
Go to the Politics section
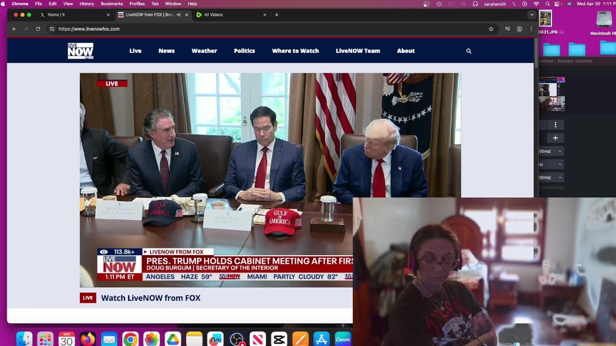point(244,51)
